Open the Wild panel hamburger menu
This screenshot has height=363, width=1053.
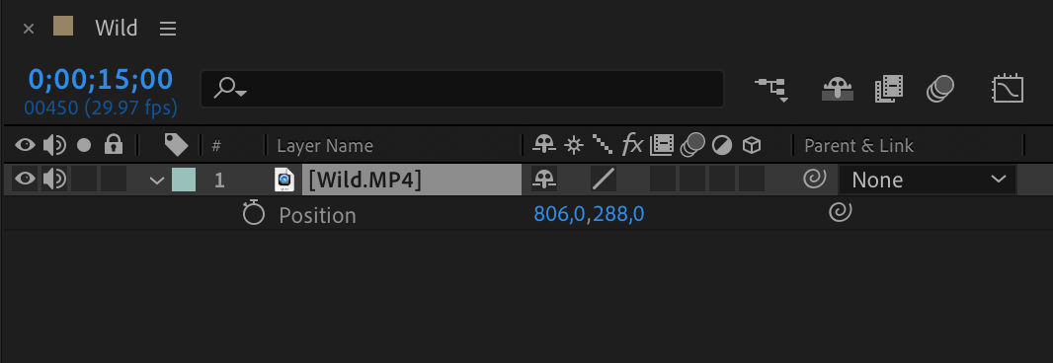(168, 29)
